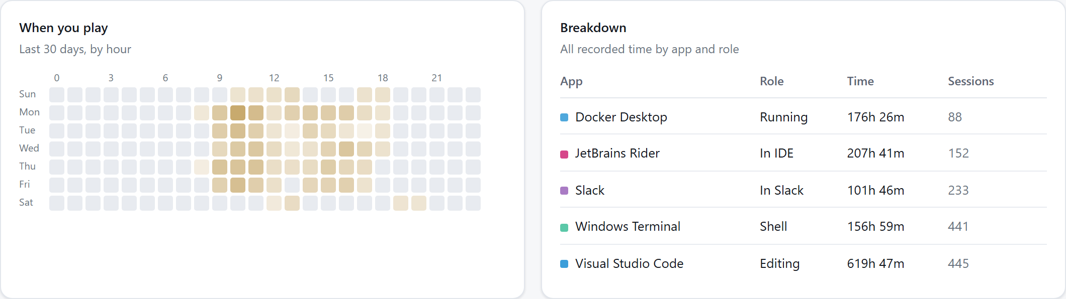Click the 'Thu' row label

tap(27, 167)
